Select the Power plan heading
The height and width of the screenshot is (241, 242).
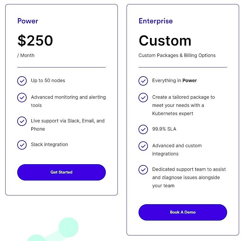(28, 21)
